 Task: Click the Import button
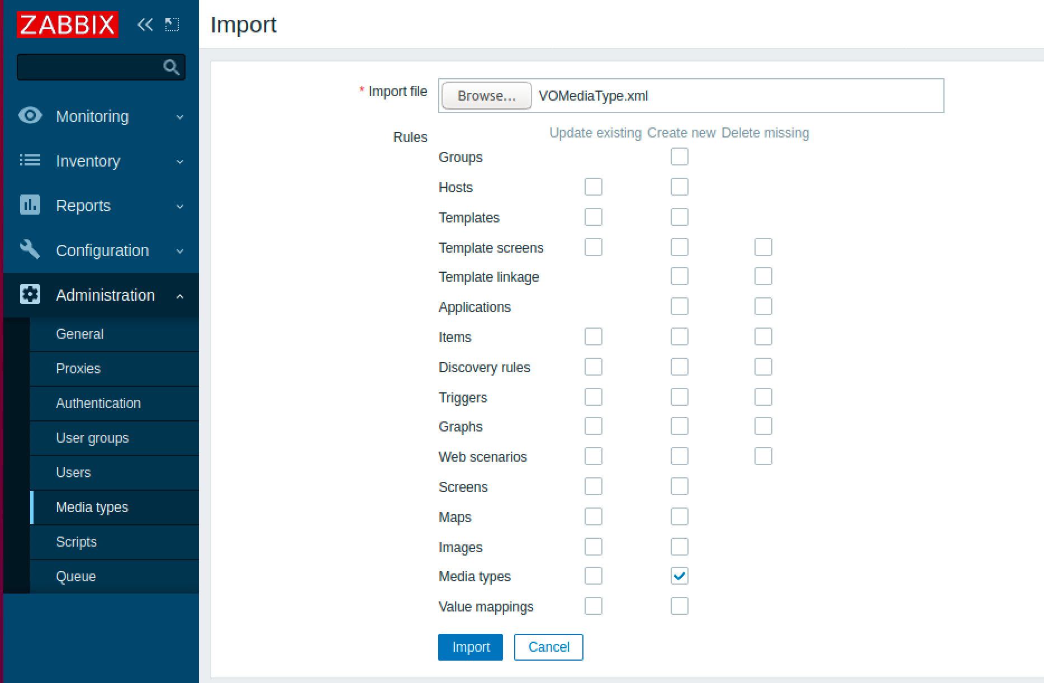(x=470, y=647)
